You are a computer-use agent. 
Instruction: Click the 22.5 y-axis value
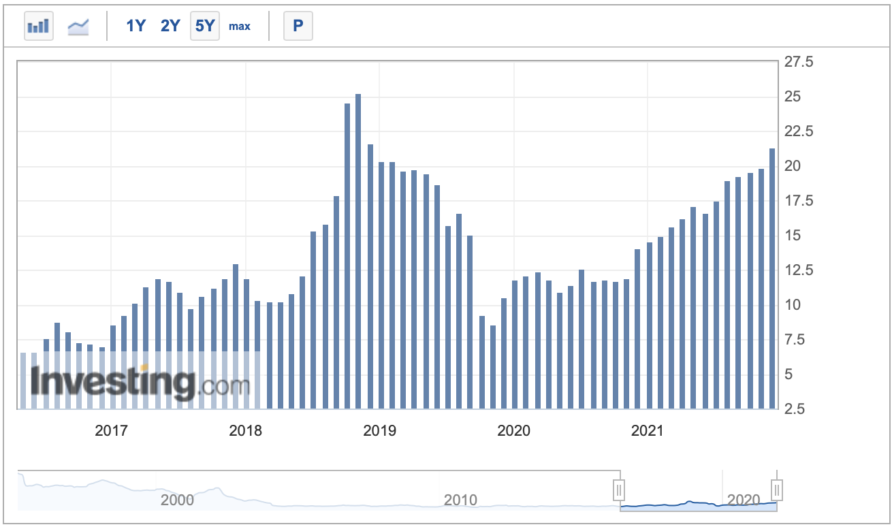pyautogui.click(x=799, y=132)
